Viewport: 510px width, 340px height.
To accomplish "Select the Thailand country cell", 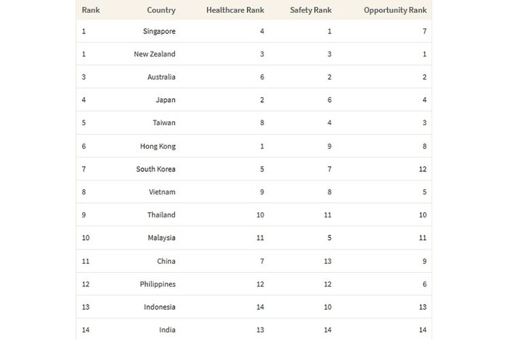I will [x=161, y=215].
